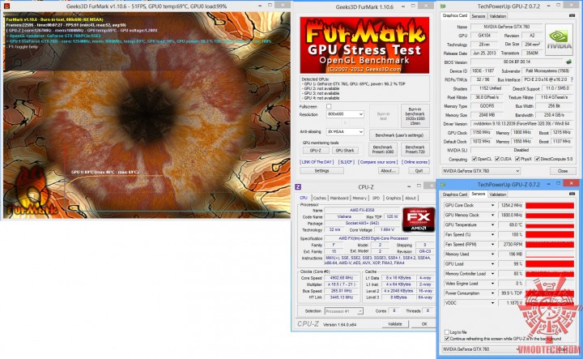
Task: Open the LINK Of The DAY link
Action: pos(317,162)
